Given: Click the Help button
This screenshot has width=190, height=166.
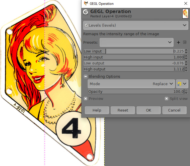Looking at the screenshot, I should pos(97,110).
